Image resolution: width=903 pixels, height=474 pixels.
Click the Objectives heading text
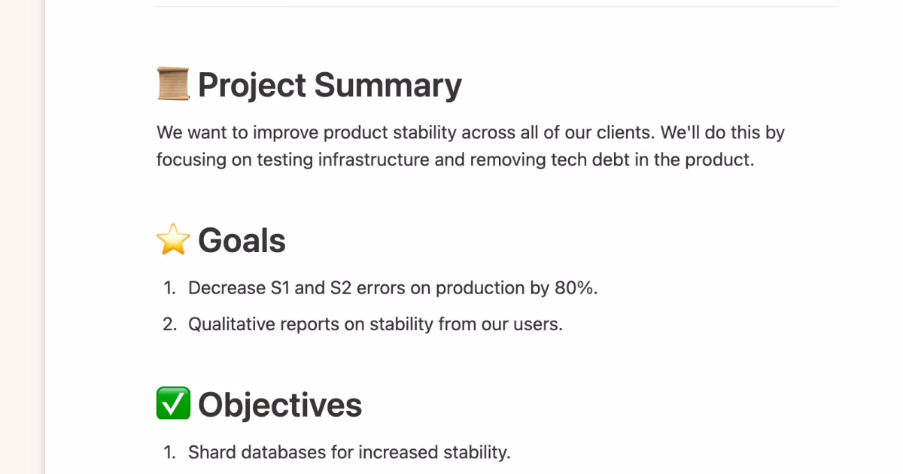[x=280, y=405]
